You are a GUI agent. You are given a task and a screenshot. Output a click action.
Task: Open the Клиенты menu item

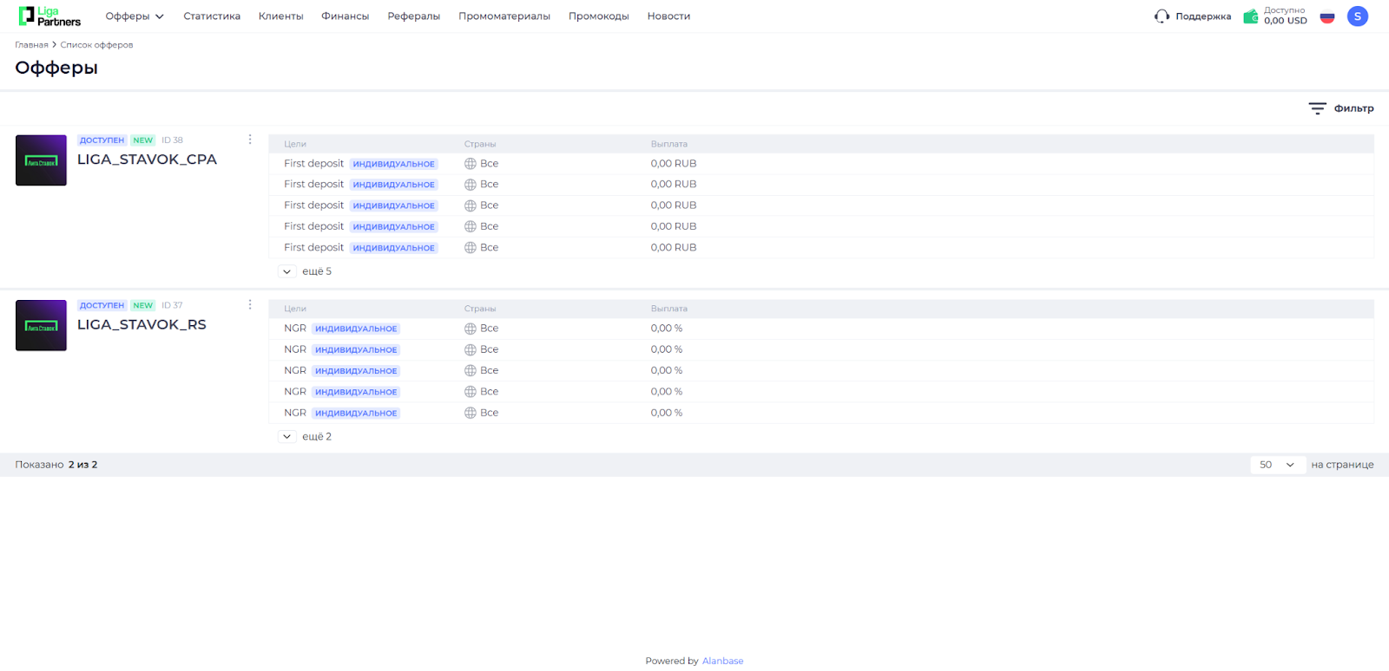tap(281, 16)
